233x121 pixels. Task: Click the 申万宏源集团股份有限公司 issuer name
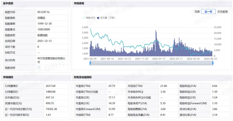click(x=51, y=60)
